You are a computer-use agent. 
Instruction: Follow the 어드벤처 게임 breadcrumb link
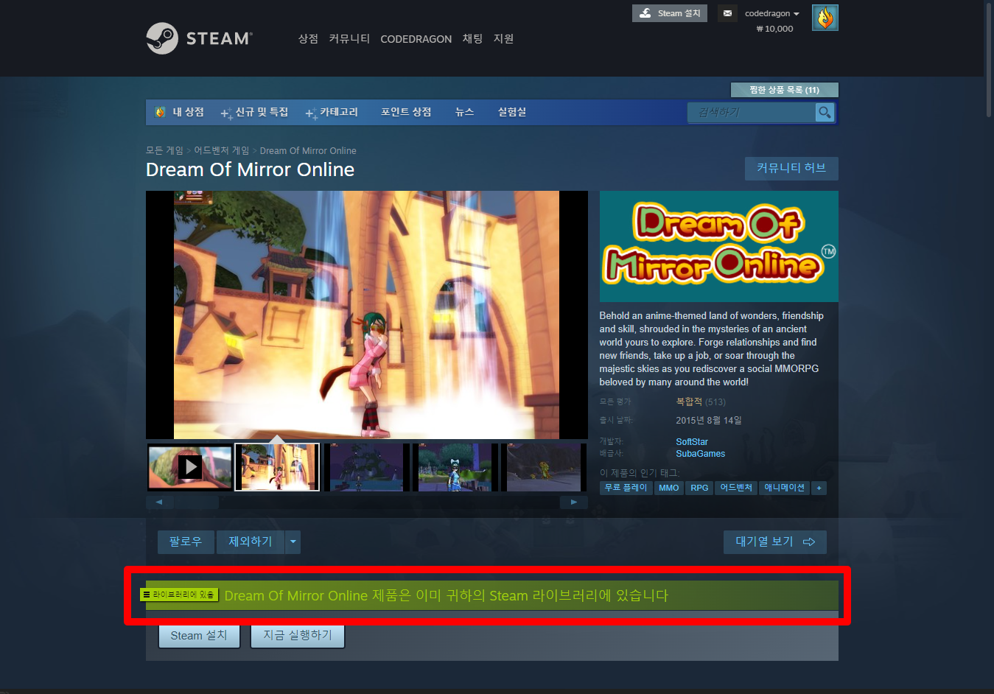(222, 150)
